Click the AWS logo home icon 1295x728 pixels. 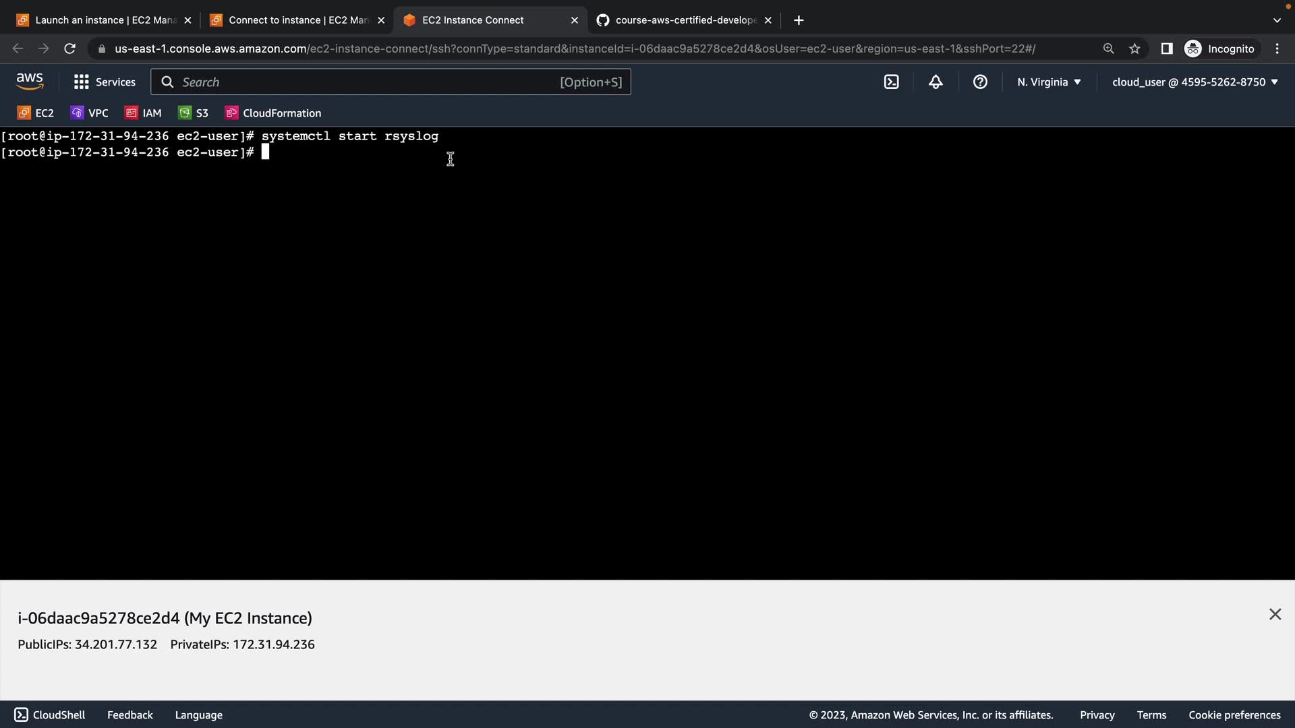pos(30,82)
